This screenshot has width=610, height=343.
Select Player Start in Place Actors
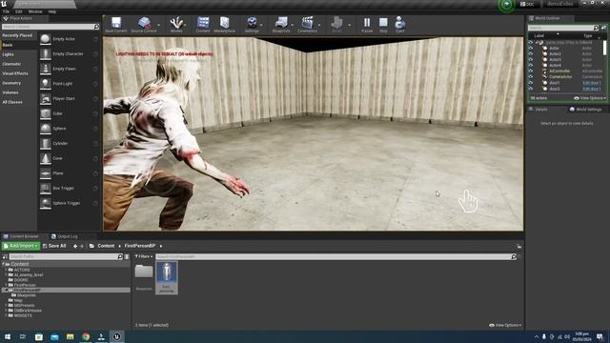point(69,98)
